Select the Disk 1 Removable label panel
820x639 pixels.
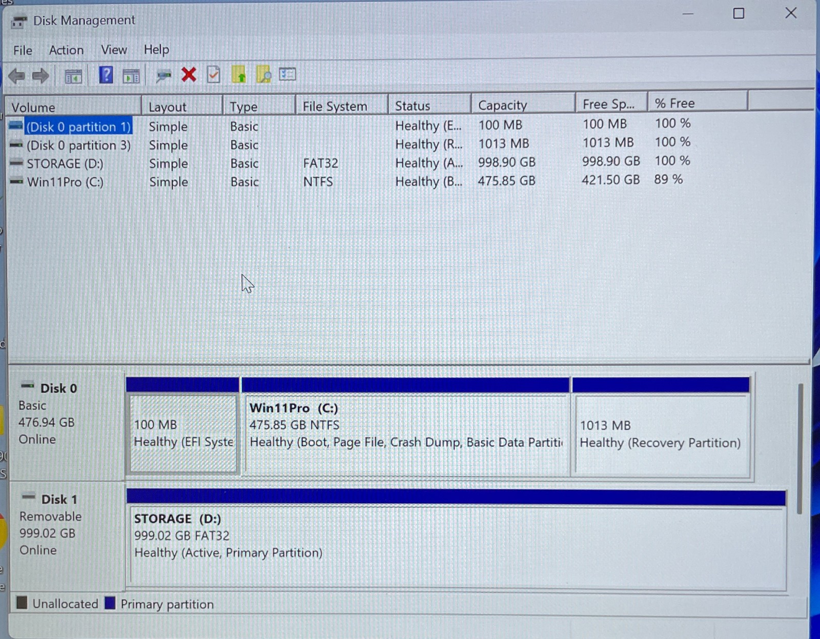(x=67, y=535)
